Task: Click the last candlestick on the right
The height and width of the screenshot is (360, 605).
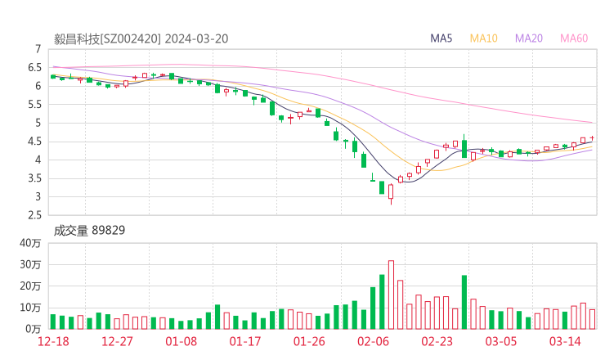Action: pos(592,139)
